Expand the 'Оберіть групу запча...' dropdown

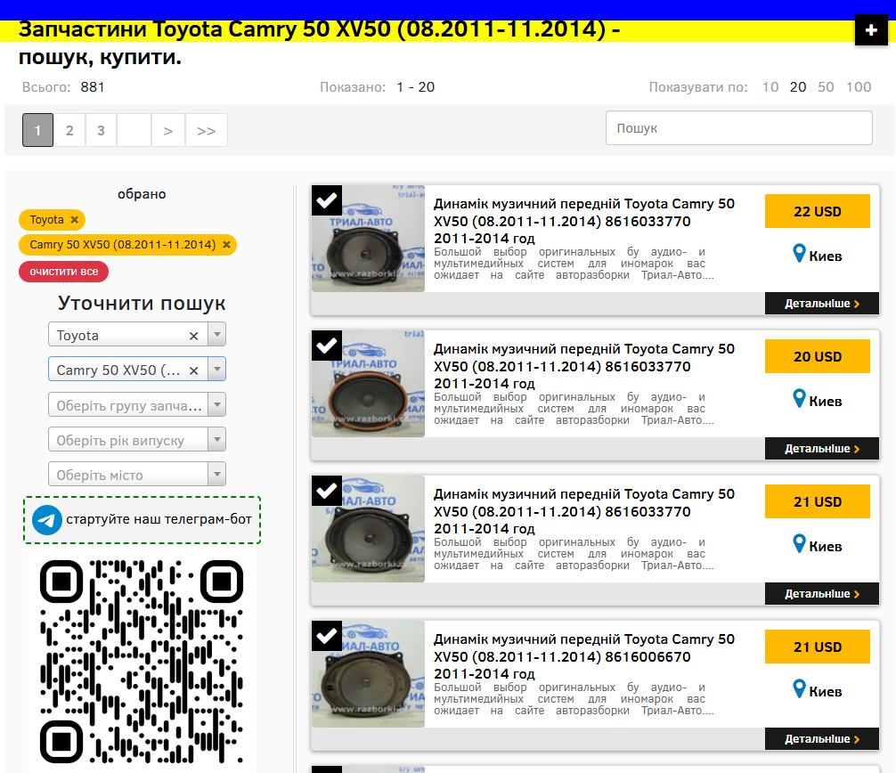point(217,404)
